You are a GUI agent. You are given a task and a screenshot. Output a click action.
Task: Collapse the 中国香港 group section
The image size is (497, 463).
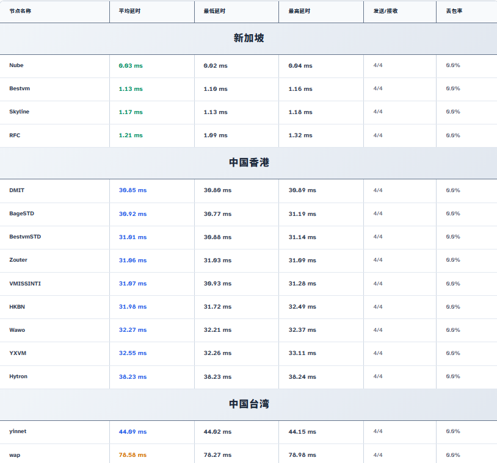click(x=248, y=162)
